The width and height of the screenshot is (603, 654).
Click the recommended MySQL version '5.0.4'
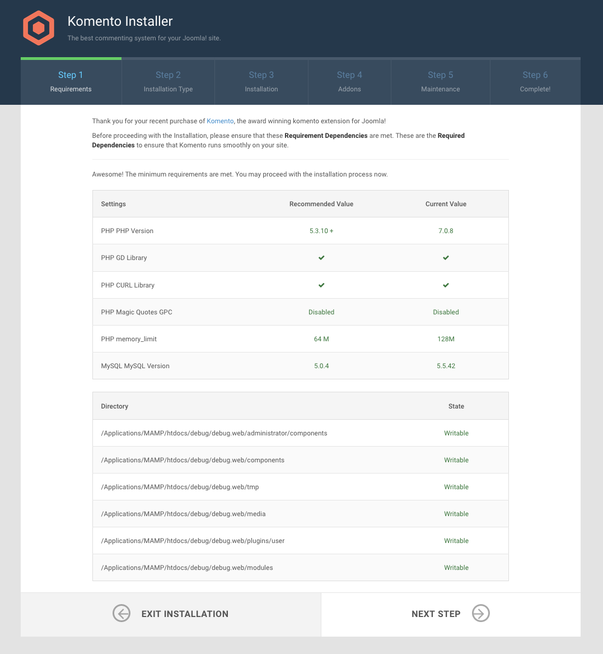[x=321, y=366]
